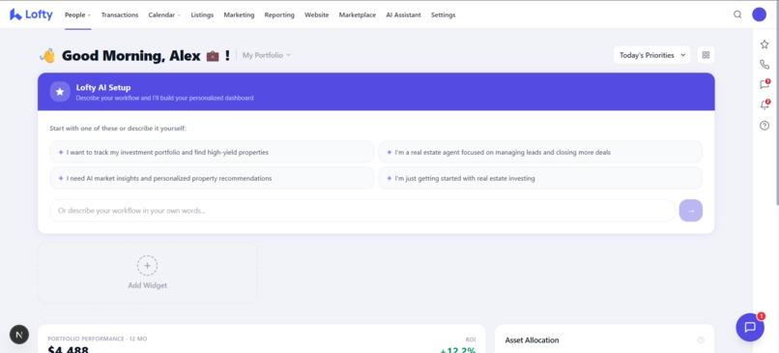This screenshot has height=353, width=779.
Task: Open the user profile avatar
Action: (759, 15)
